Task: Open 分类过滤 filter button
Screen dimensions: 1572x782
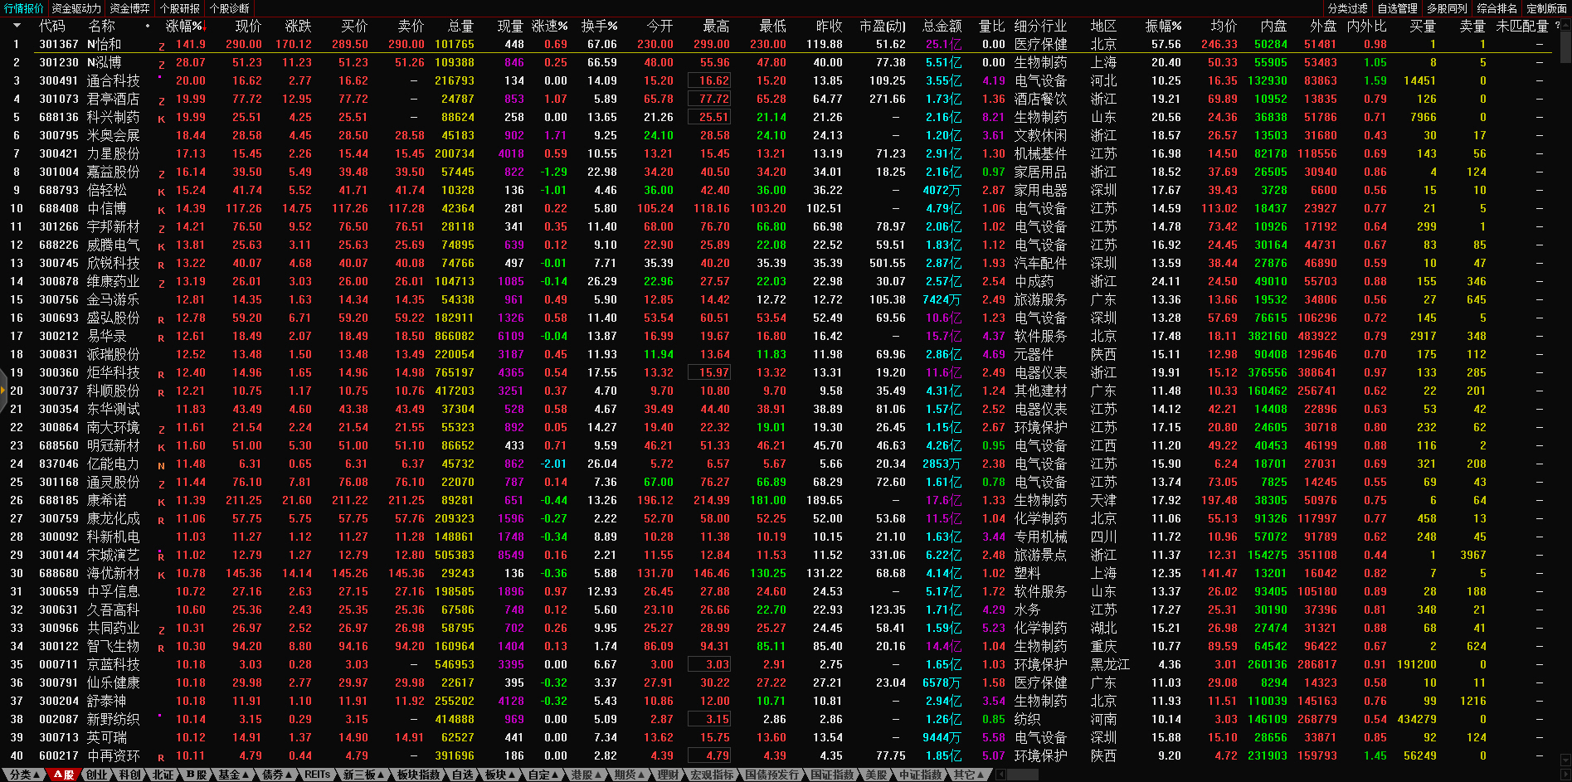Action: point(1347,8)
